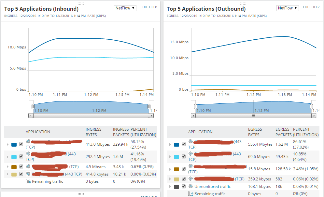This screenshot has height=197, width=324.
Task: Click left range handle on Inbound time slider
Action: [33, 106]
